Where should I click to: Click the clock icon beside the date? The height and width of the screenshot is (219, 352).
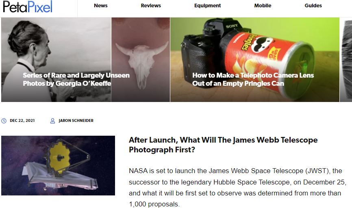pos(4,121)
